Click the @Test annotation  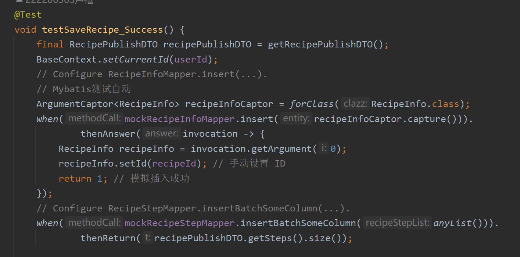[28, 15]
